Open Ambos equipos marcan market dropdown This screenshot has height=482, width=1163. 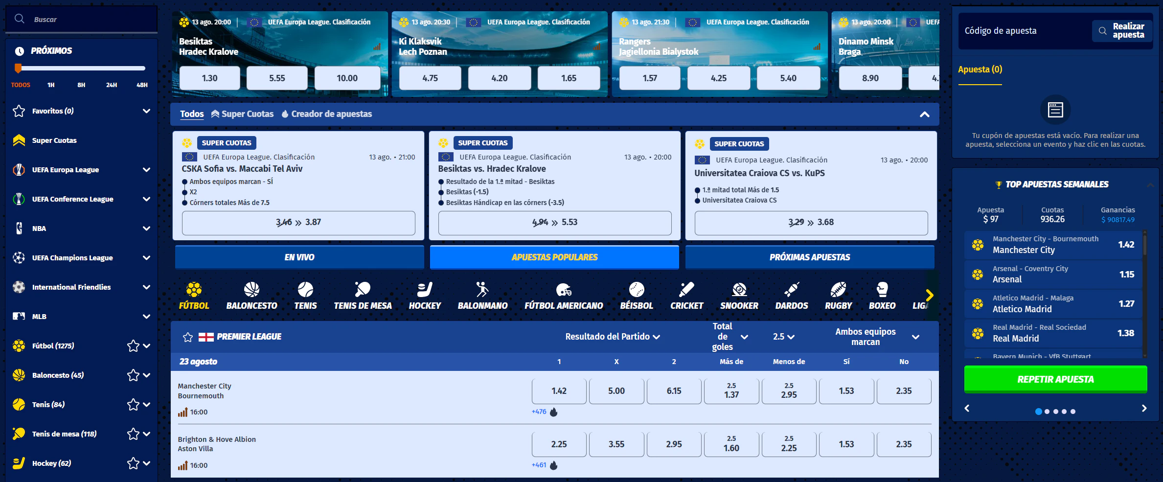point(877,337)
